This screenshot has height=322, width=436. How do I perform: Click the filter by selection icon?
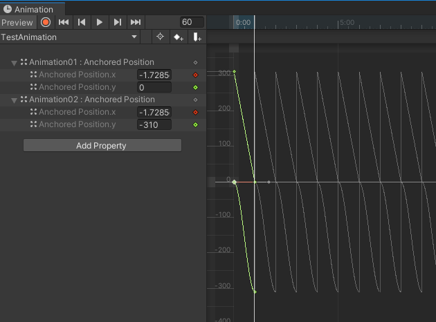[161, 37]
